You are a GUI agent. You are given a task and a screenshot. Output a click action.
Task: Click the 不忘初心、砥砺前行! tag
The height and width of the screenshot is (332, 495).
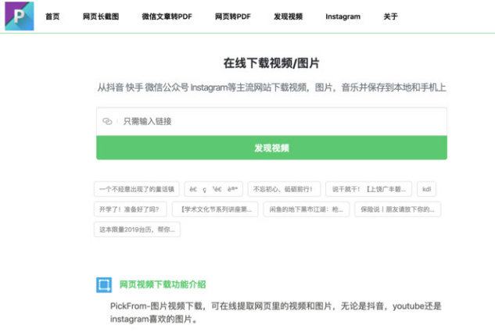click(284, 189)
